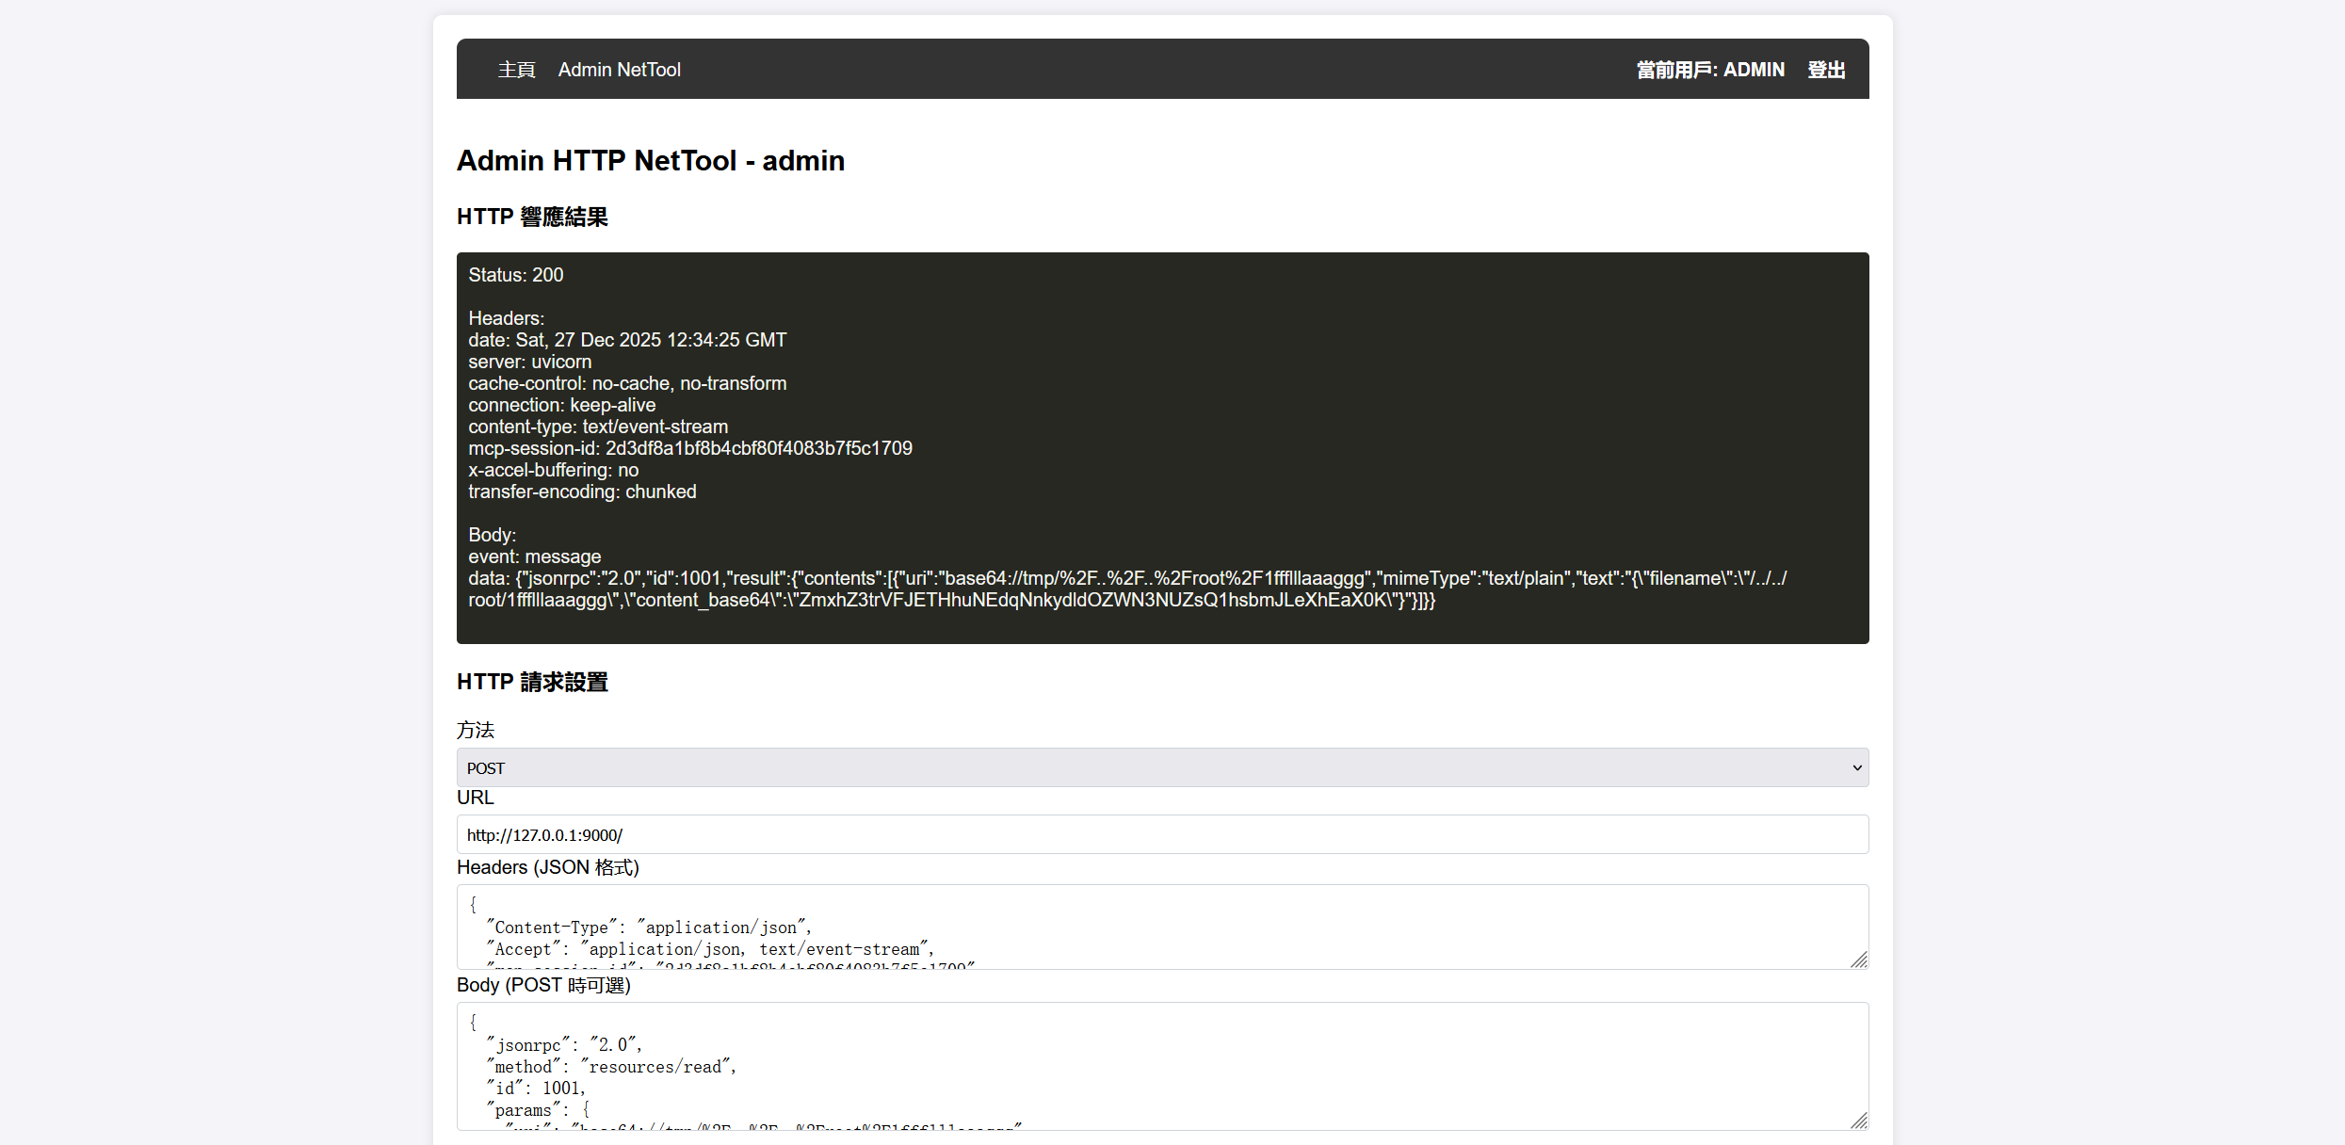2345x1145 pixels.
Task: Click the Admin HTTP NetTool - admin heading
Action: click(x=650, y=161)
